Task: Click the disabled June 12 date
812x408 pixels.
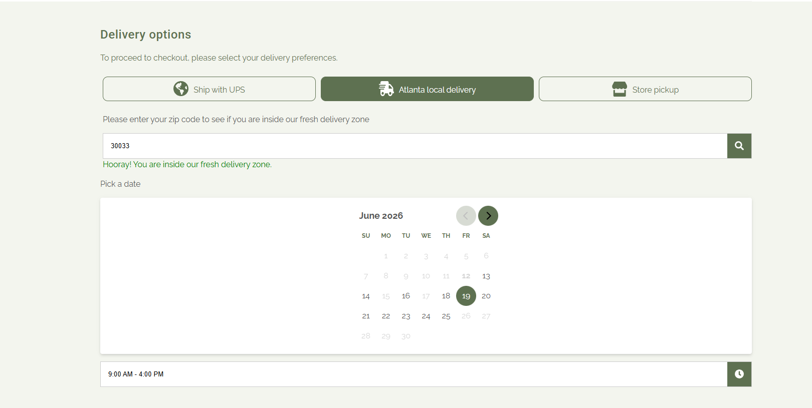Action: point(466,276)
